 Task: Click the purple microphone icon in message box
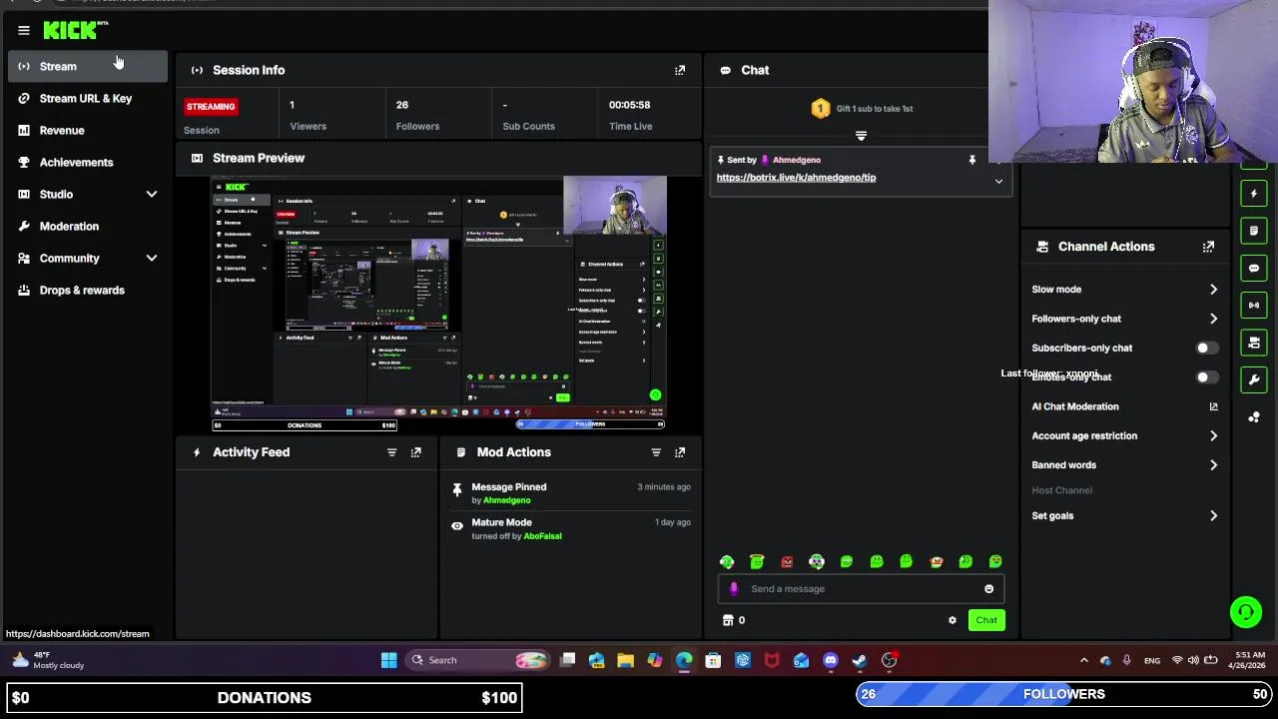[x=734, y=589]
